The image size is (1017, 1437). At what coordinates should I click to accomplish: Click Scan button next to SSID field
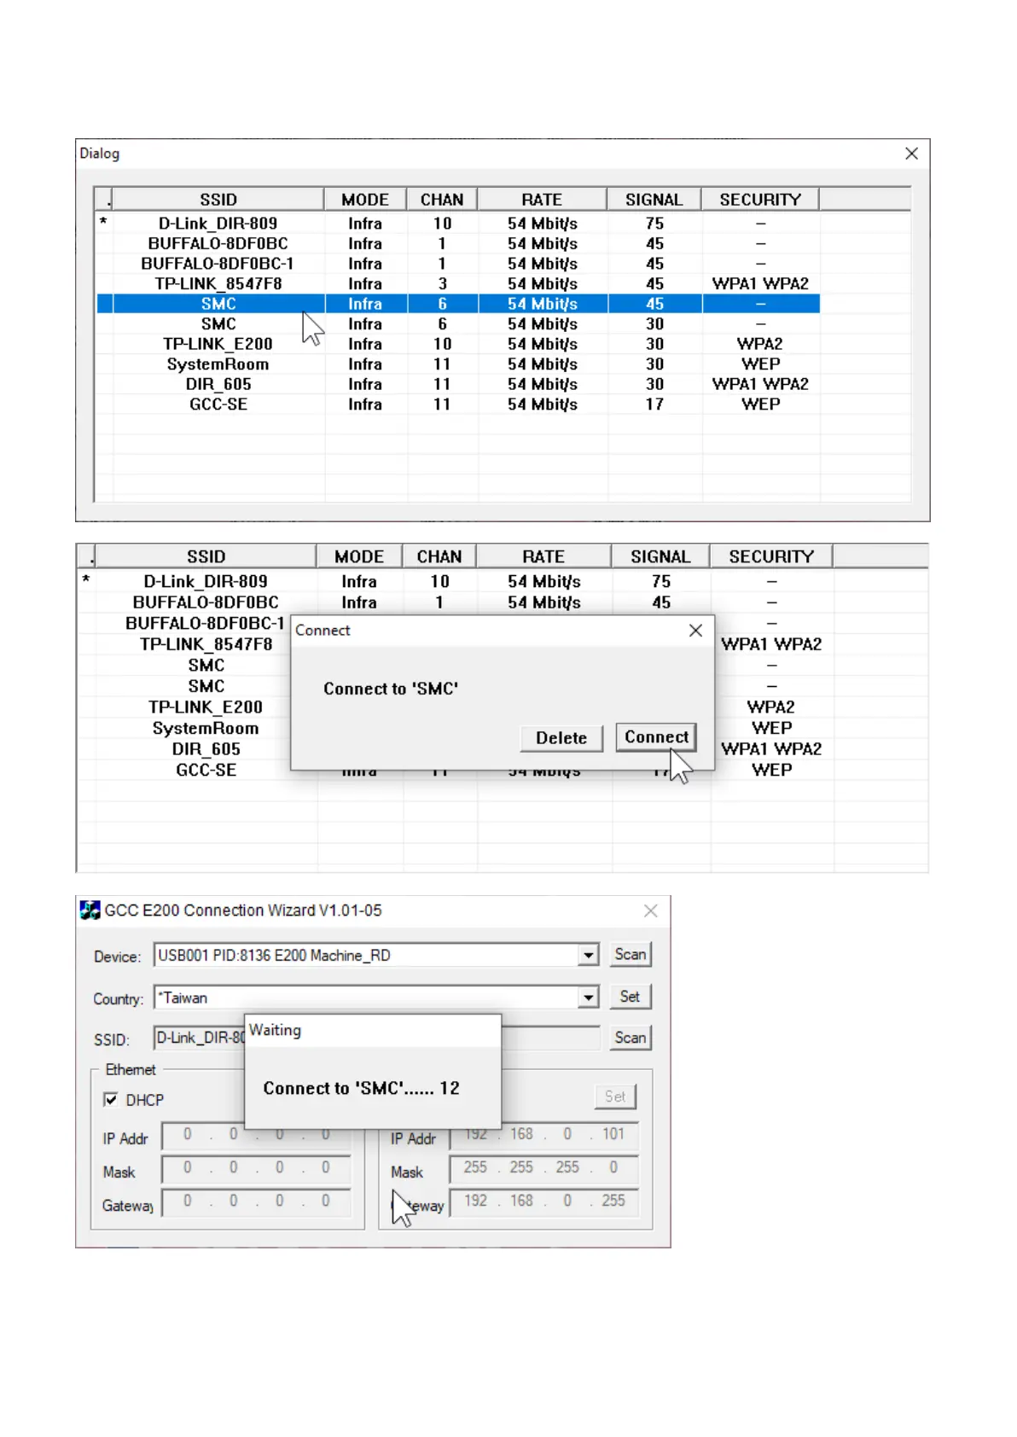coord(630,1038)
